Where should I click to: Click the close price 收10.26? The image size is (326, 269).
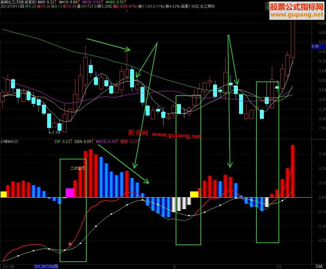click(70, 6)
